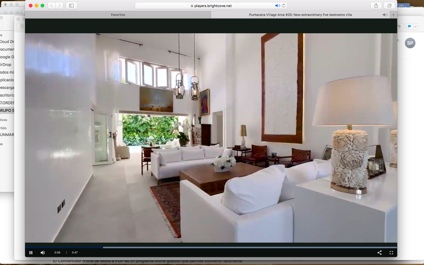Open a new Safari tab
Image resolution: width=424 pixels, height=265 pixels.
pyautogui.click(x=393, y=15)
